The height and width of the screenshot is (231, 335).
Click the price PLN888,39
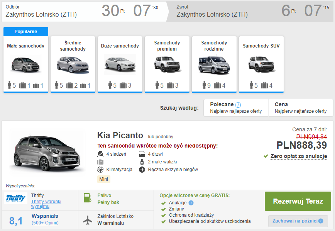[x=302, y=146]
